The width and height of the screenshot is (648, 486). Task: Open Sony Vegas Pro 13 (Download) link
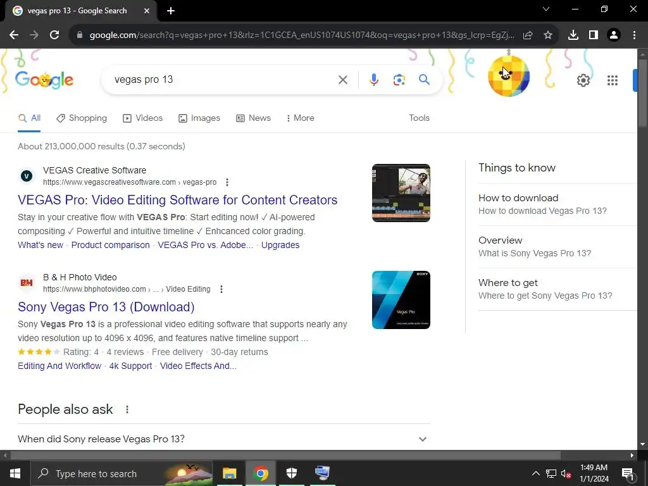tap(106, 307)
